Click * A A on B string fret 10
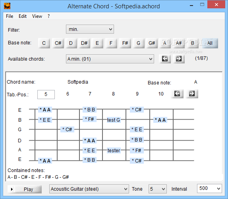The image size is (228, 199). (x=160, y=120)
